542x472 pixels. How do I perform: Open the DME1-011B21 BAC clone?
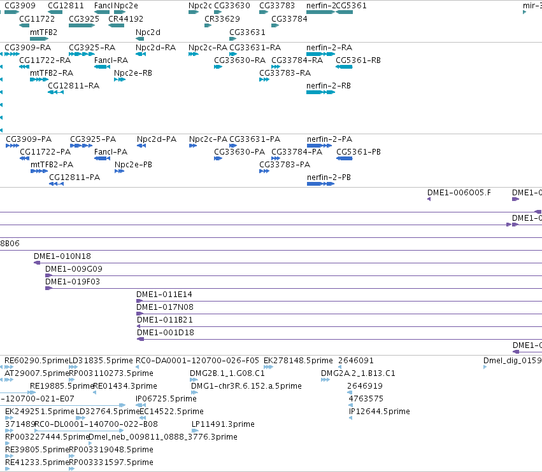(339, 327)
